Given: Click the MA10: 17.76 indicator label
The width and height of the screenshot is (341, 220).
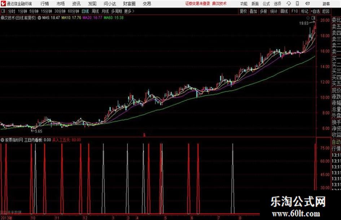Looking at the screenshot, I should click(71, 18).
